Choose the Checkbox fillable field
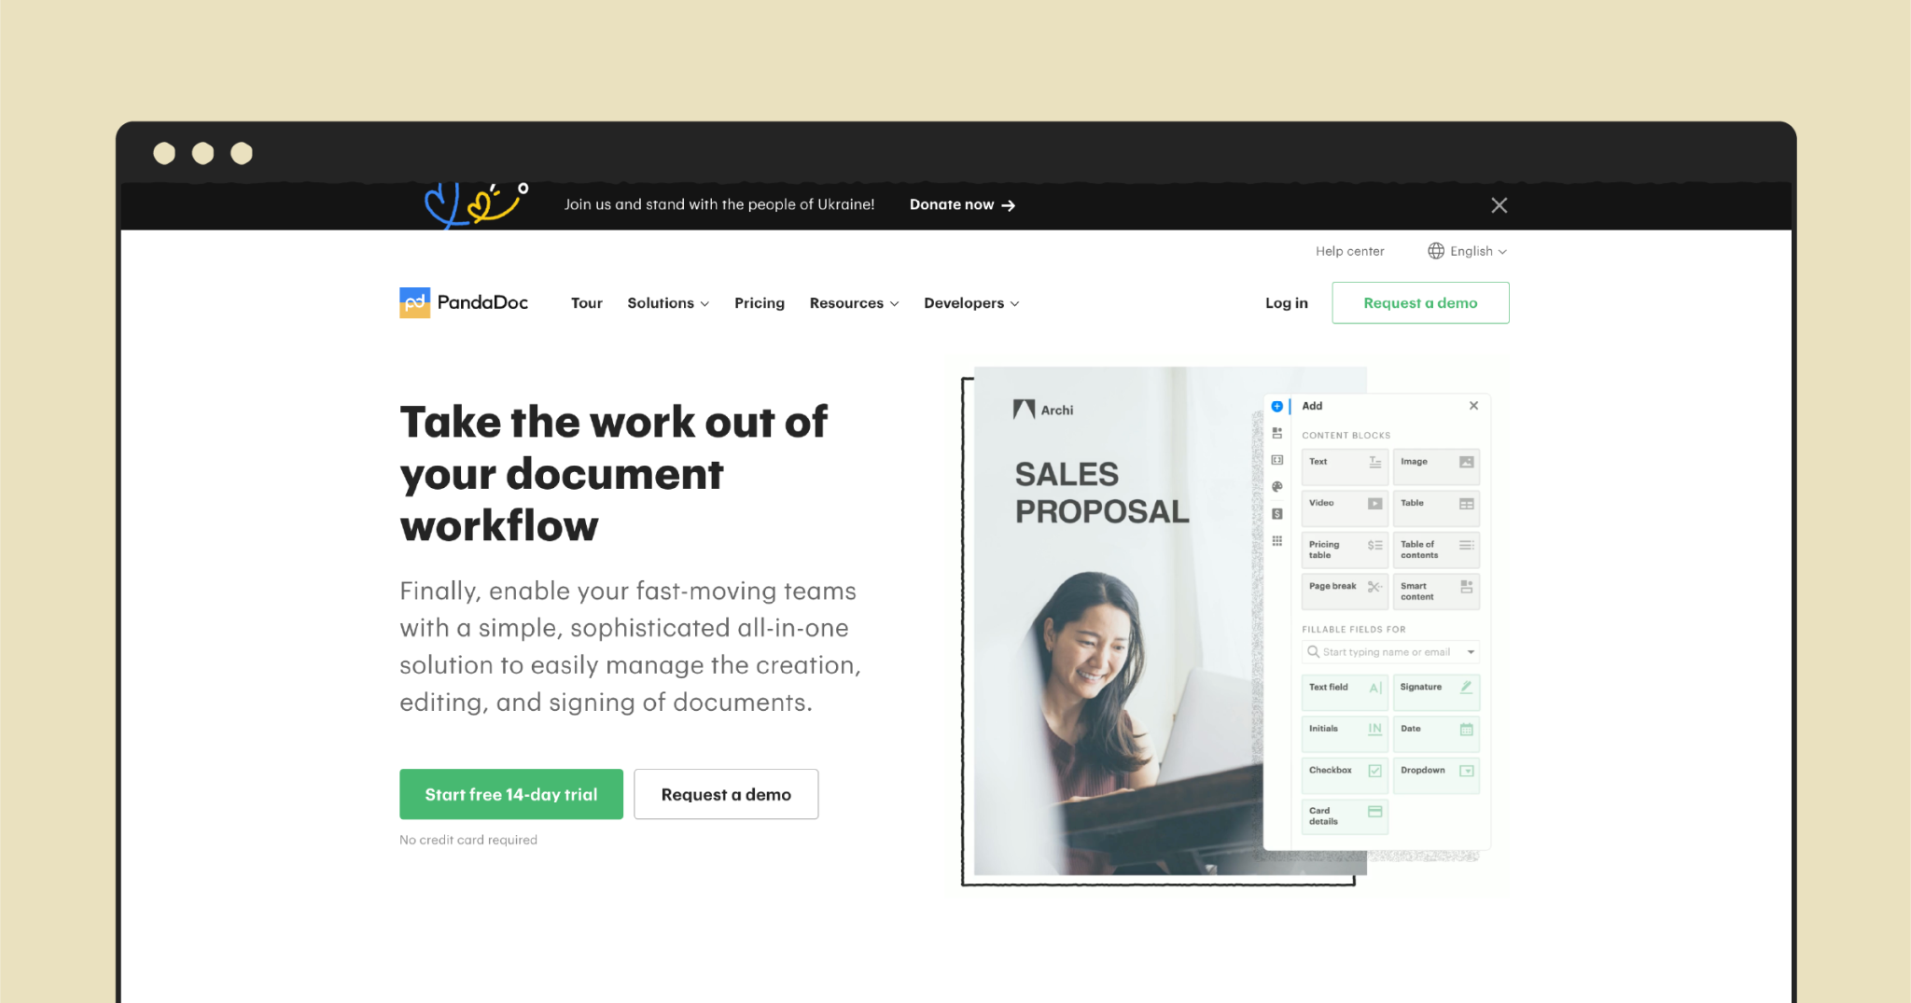Image resolution: width=1911 pixels, height=1003 pixels. [1344, 773]
